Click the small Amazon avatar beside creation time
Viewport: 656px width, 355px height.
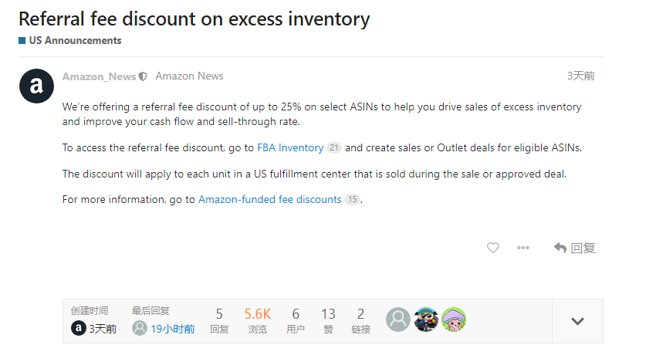click(78, 328)
